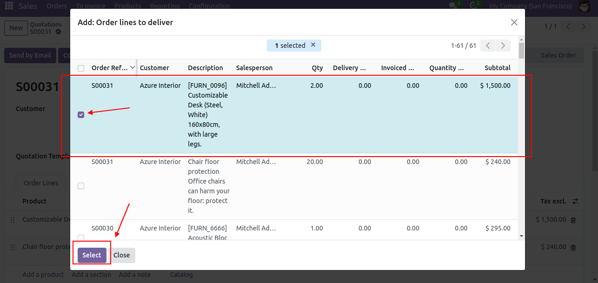Click the dialog vertical scrollbar down arrow
Screen dimensions: 598x283
(x=521, y=236)
